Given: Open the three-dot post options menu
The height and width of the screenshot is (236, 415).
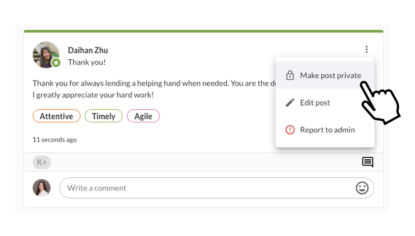Looking at the screenshot, I should (x=366, y=49).
